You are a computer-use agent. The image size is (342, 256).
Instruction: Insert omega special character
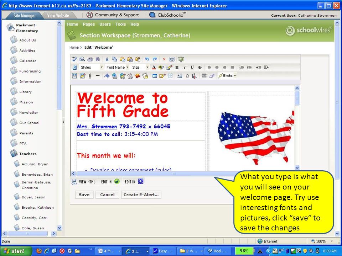[187, 76]
